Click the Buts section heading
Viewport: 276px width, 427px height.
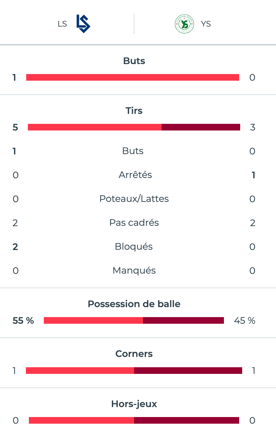pyautogui.click(x=134, y=61)
